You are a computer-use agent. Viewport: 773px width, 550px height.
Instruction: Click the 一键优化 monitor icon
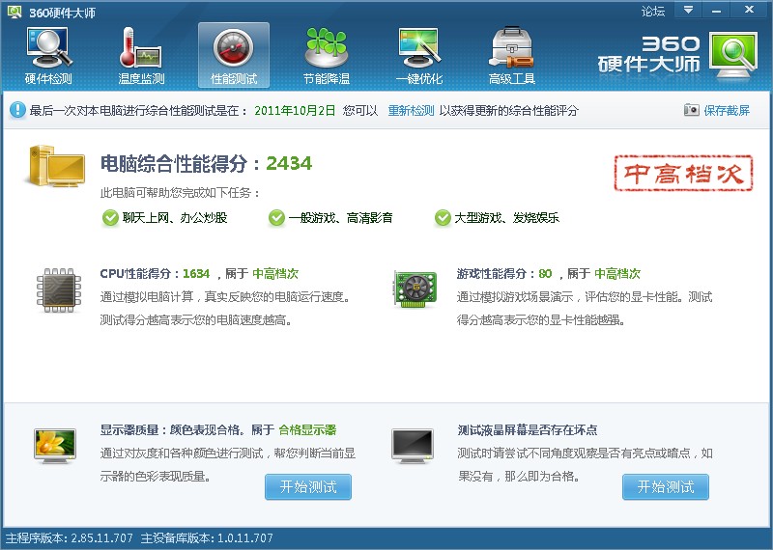(x=420, y=48)
